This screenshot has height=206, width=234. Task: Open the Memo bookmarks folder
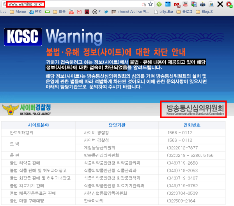coord(18,12)
